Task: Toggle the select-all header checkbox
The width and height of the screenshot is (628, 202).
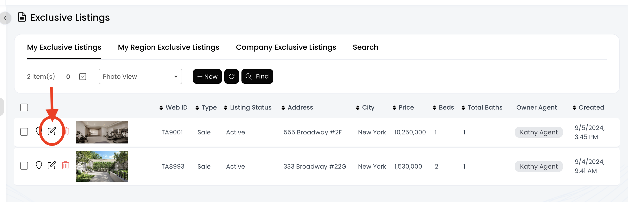Action: coord(24,107)
